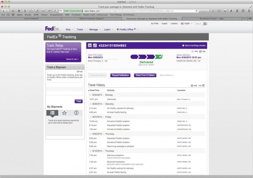Open the FedEx Office menu
This screenshot has height=178, width=253.
[x=127, y=30]
